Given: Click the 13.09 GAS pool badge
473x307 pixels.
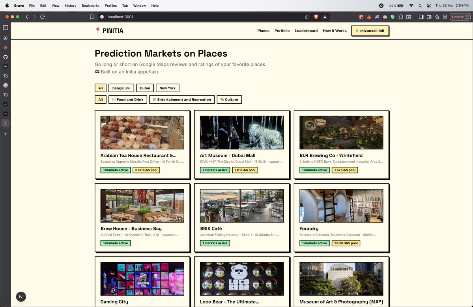Looking at the screenshot, I should 346,243.
